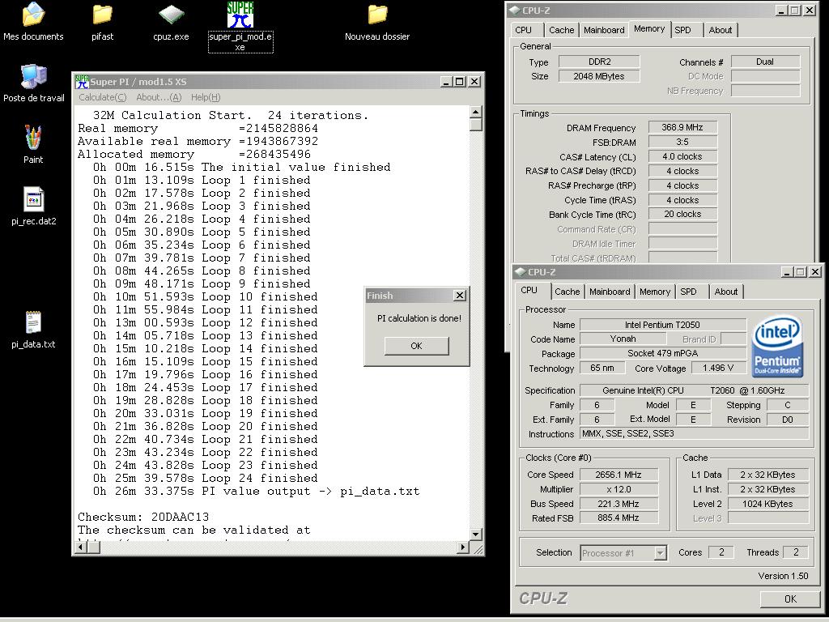Click the Bus Speed value 221.3 MHz
829x622 pixels.
click(619, 504)
